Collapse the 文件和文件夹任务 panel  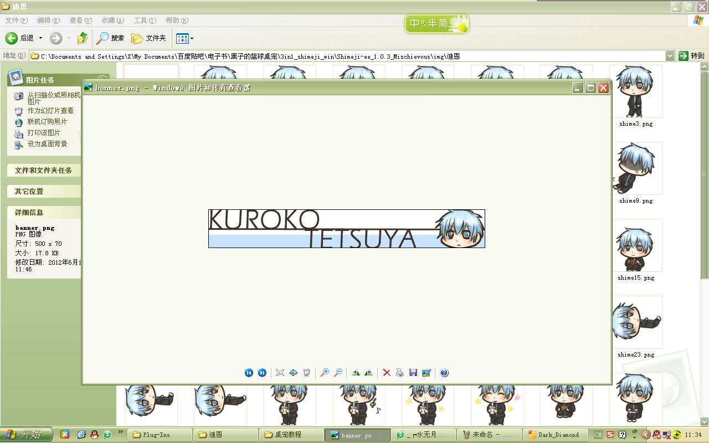[x=44, y=170]
